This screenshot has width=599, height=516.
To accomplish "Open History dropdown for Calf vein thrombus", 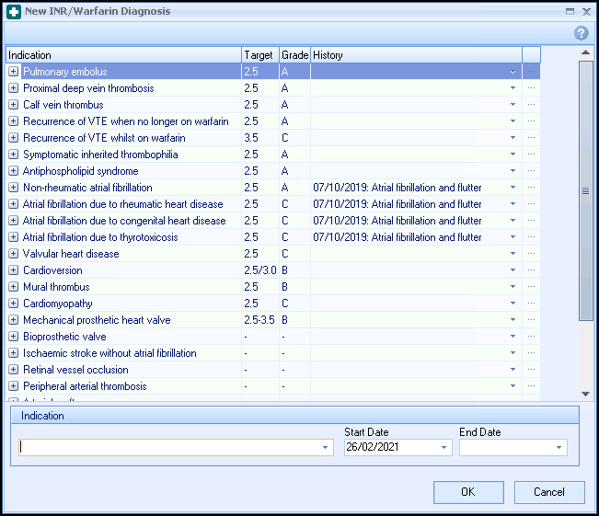I will click(x=513, y=105).
